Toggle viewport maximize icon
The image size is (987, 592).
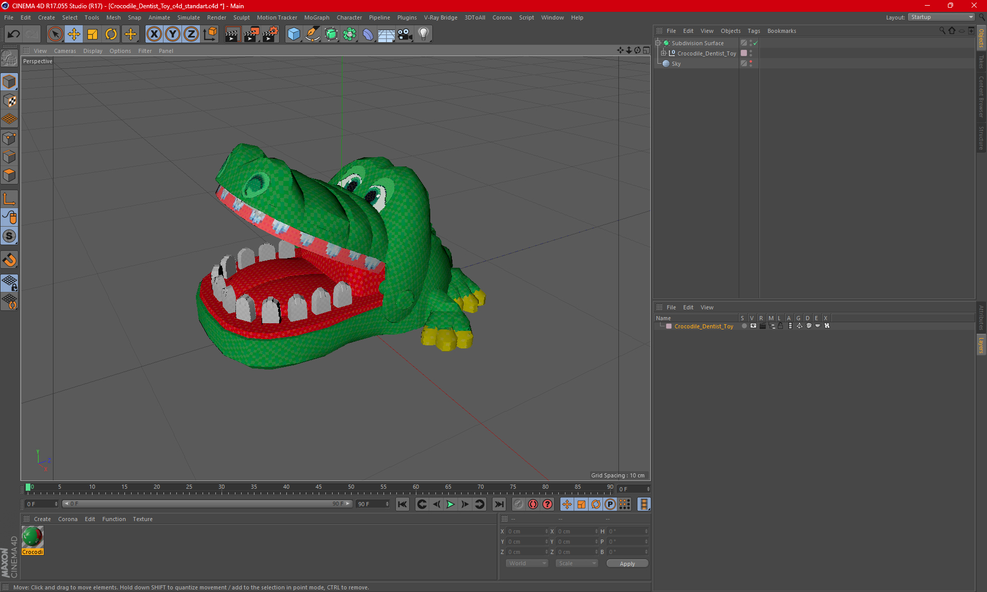[646, 50]
